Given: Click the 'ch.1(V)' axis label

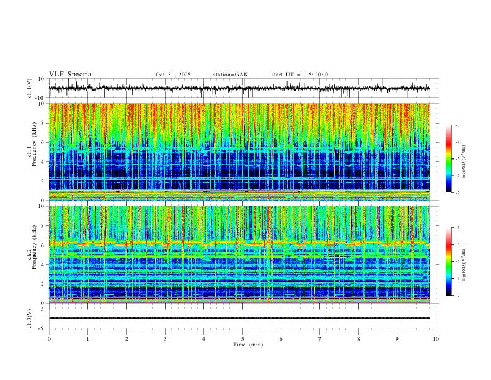Looking at the screenshot, I should [30, 88].
